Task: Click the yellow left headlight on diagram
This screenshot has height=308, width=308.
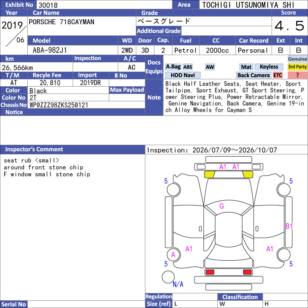Action: (x=209, y=174)
